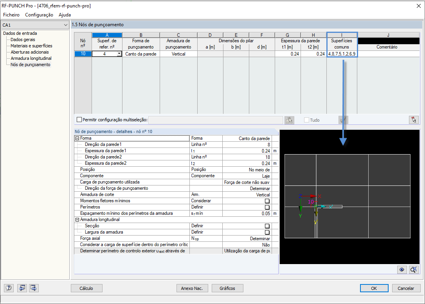Select Dados de entrada tree root
The width and height of the screenshot is (425, 304).
coord(20,33)
